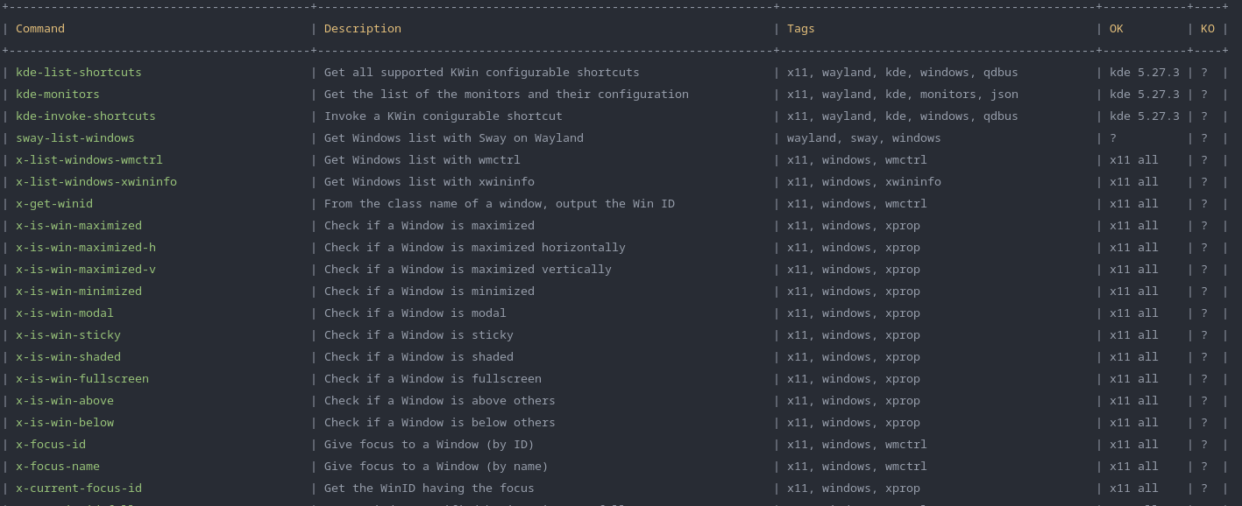Select the kde-invoke-shortcuts command
The image size is (1242, 506).
(x=86, y=116)
